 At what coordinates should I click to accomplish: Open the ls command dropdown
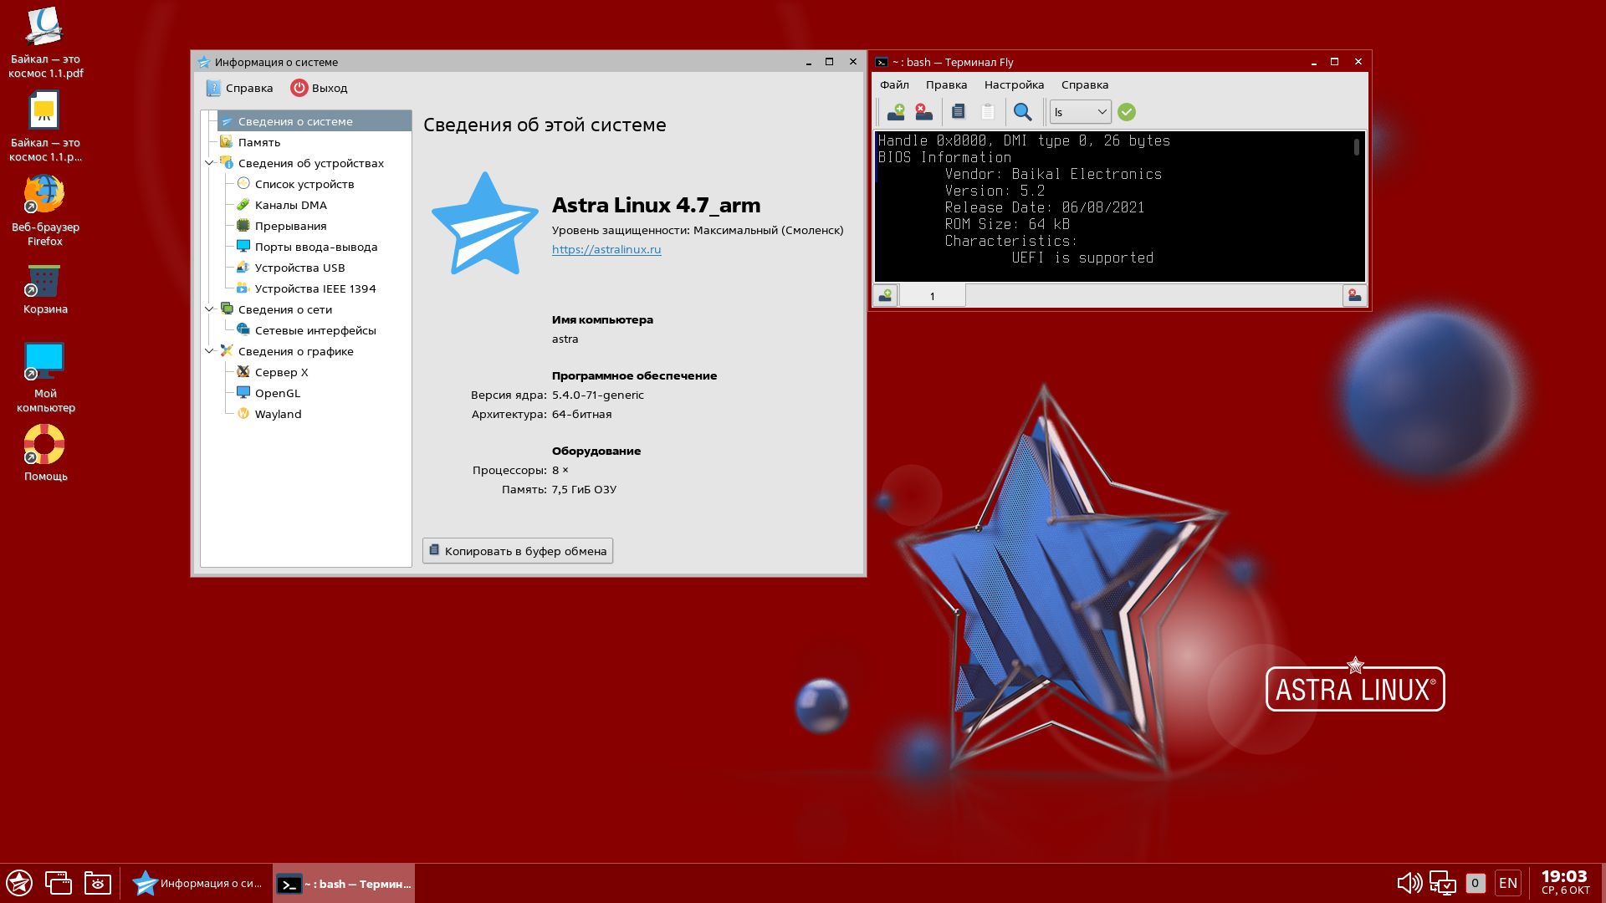1081,112
